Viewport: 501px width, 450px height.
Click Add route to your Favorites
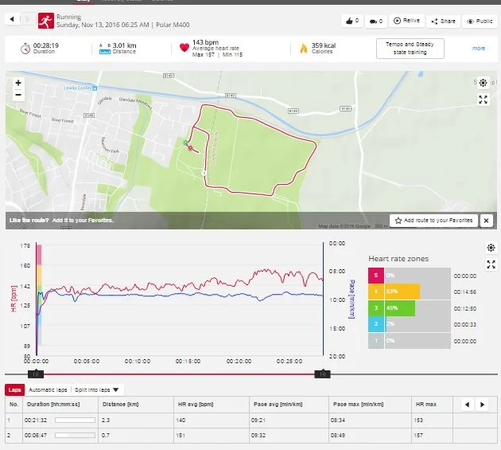tap(433, 220)
